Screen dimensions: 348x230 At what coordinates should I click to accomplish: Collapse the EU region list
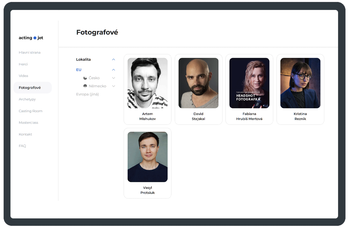coord(114,70)
